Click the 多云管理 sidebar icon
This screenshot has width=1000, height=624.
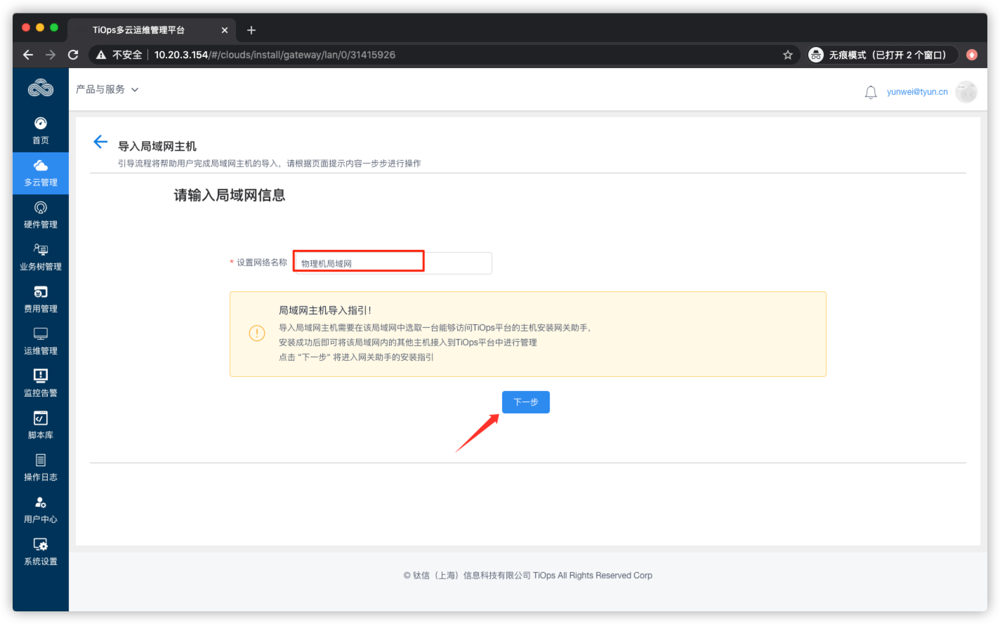pos(40,173)
